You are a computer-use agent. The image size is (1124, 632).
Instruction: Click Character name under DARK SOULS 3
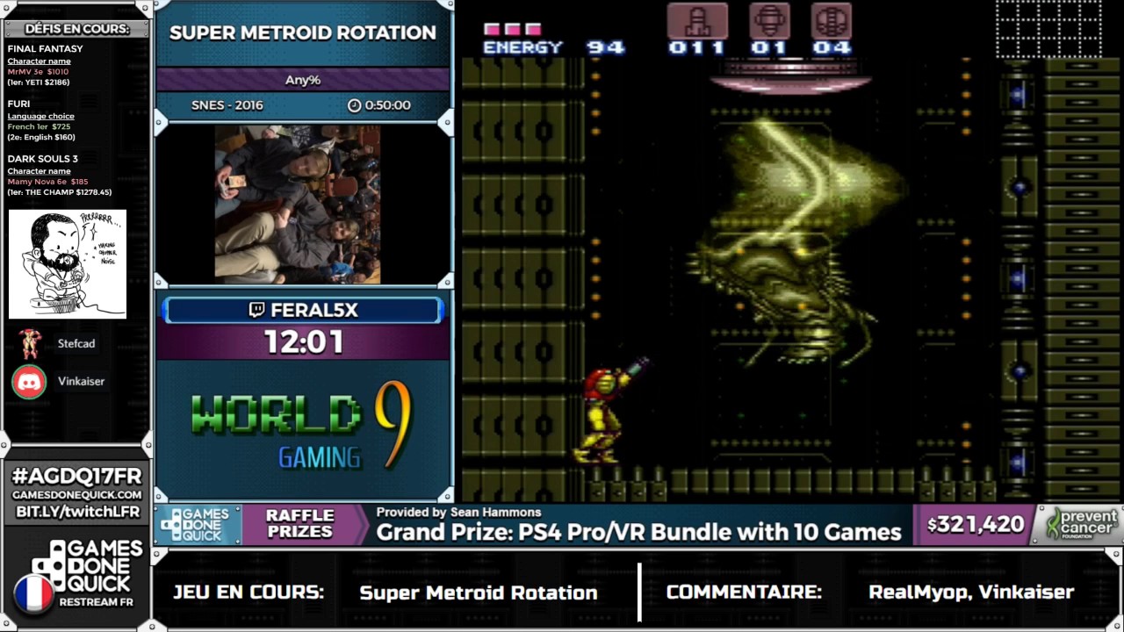[39, 171]
